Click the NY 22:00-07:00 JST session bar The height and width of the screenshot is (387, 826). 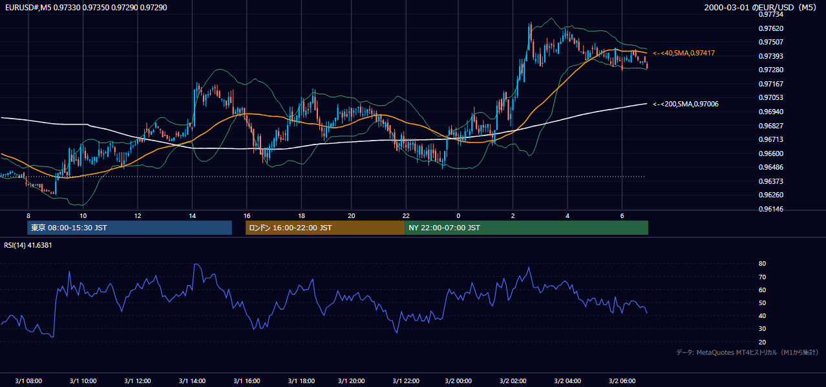tap(526, 228)
